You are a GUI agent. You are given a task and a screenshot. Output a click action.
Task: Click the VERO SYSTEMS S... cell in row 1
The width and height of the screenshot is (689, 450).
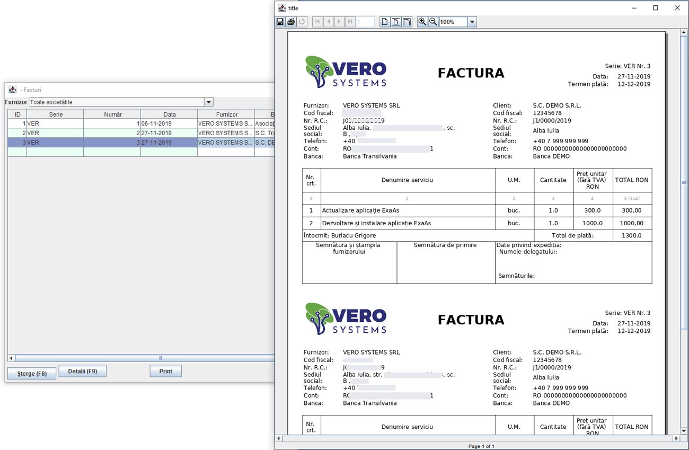coord(226,123)
